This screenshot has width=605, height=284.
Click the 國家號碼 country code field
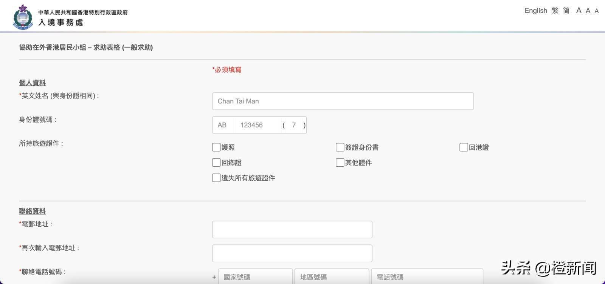[x=255, y=277]
